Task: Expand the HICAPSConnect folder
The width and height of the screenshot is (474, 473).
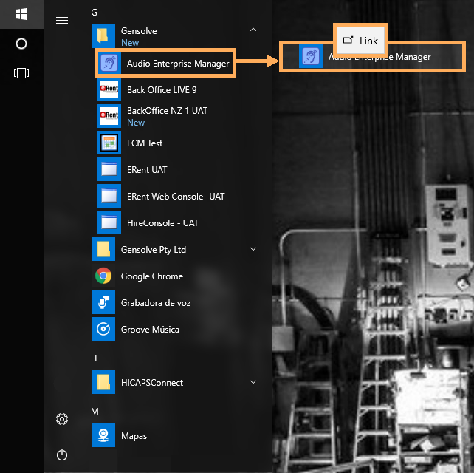Action: (x=253, y=383)
